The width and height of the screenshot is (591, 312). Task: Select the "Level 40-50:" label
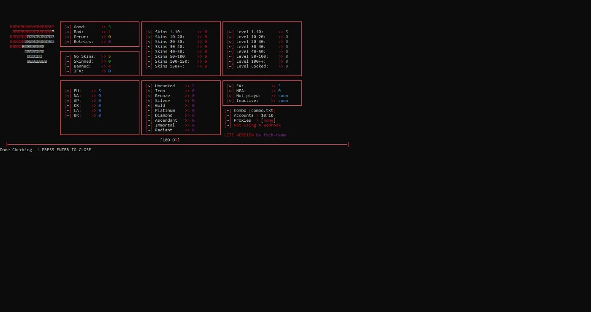click(251, 51)
